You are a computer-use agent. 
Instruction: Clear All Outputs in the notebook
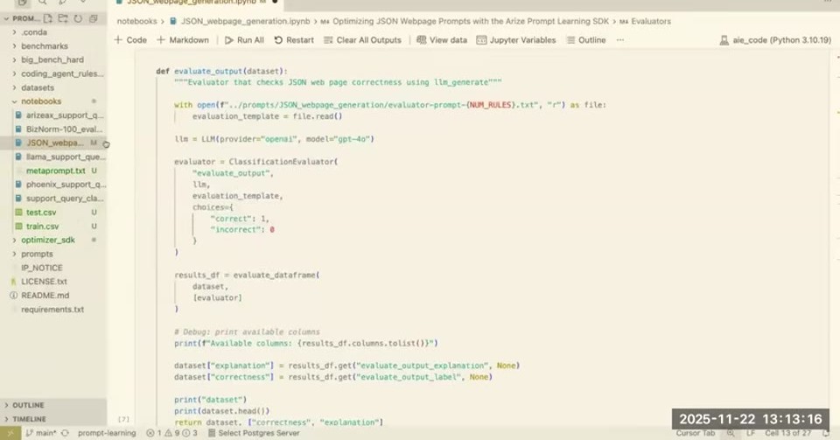[362, 40]
